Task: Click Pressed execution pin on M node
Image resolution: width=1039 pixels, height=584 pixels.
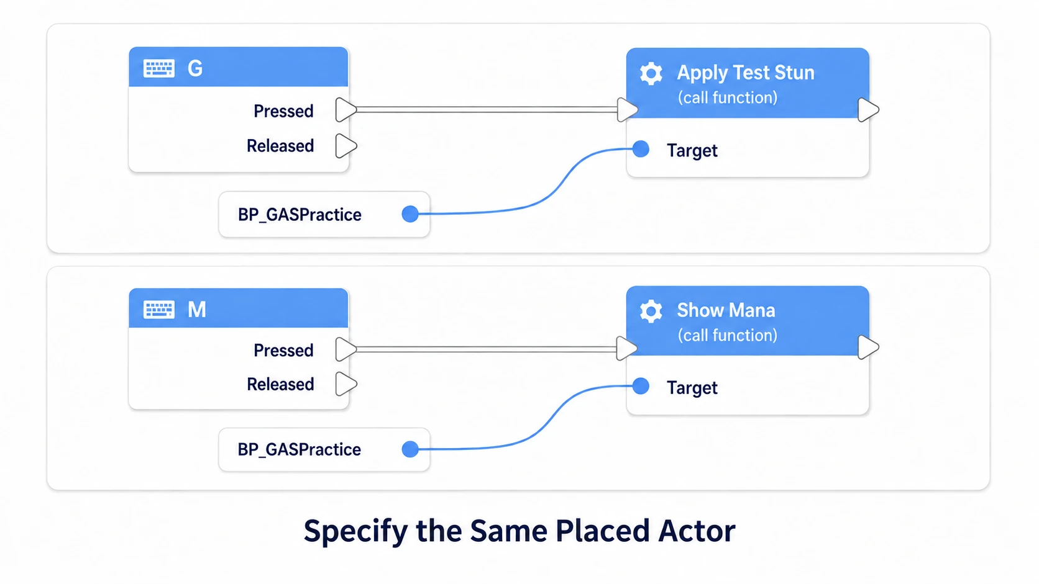Action: [x=346, y=349]
